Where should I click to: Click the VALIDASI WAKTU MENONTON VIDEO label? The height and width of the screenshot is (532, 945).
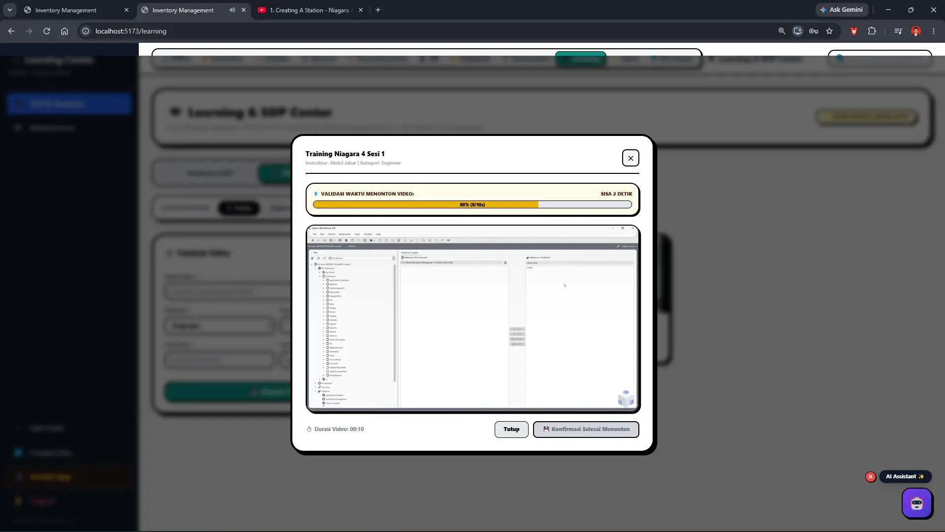pyautogui.click(x=367, y=194)
